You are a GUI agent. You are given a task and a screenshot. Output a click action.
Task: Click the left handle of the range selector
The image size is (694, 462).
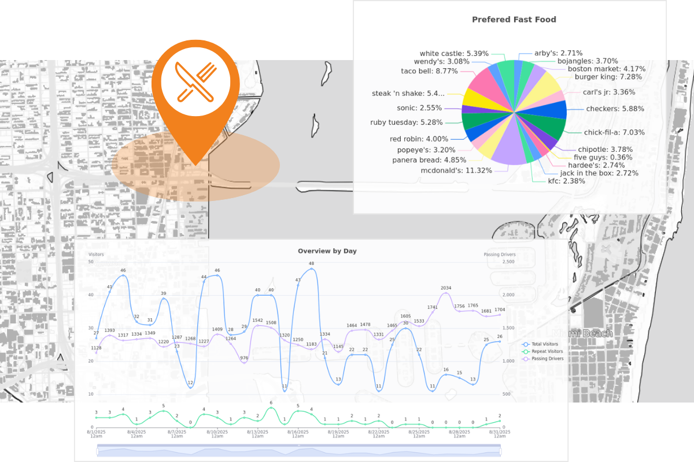(97, 451)
